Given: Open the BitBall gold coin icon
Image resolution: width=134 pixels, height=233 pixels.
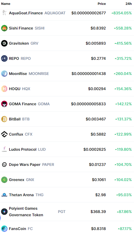Looking at the screenshot, I should pyautogui.click(x=4, y=119).
